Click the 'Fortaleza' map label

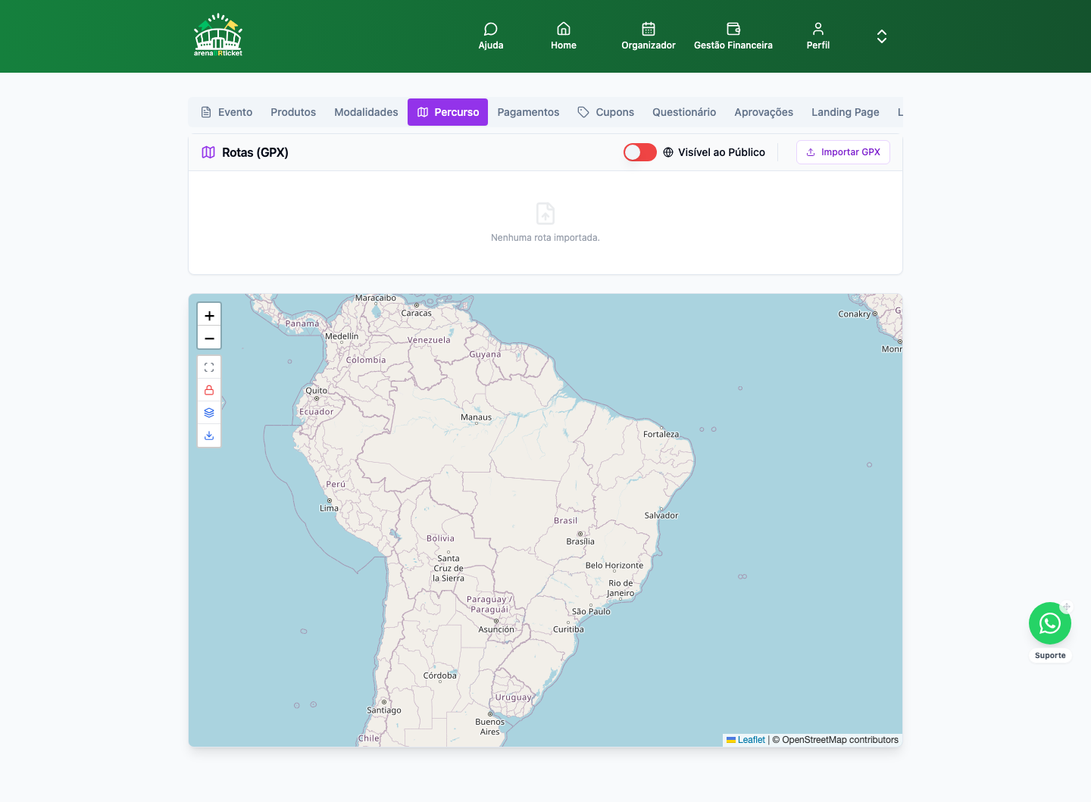click(661, 434)
